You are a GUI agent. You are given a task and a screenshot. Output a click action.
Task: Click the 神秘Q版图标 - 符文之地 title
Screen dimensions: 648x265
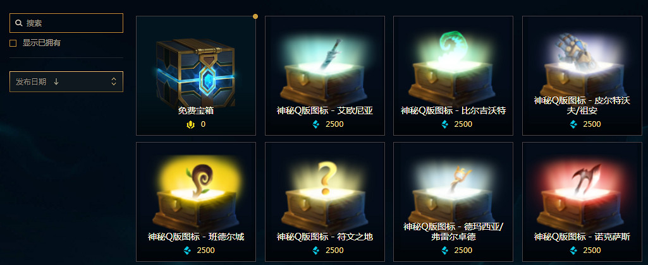point(325,237)
